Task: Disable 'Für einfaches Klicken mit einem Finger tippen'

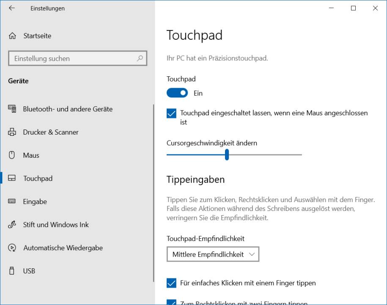Action: (171, 283)
